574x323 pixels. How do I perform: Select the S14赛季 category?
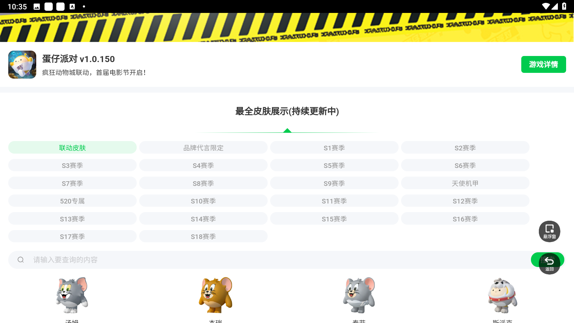pyautogui.click(x=203, y=219)
